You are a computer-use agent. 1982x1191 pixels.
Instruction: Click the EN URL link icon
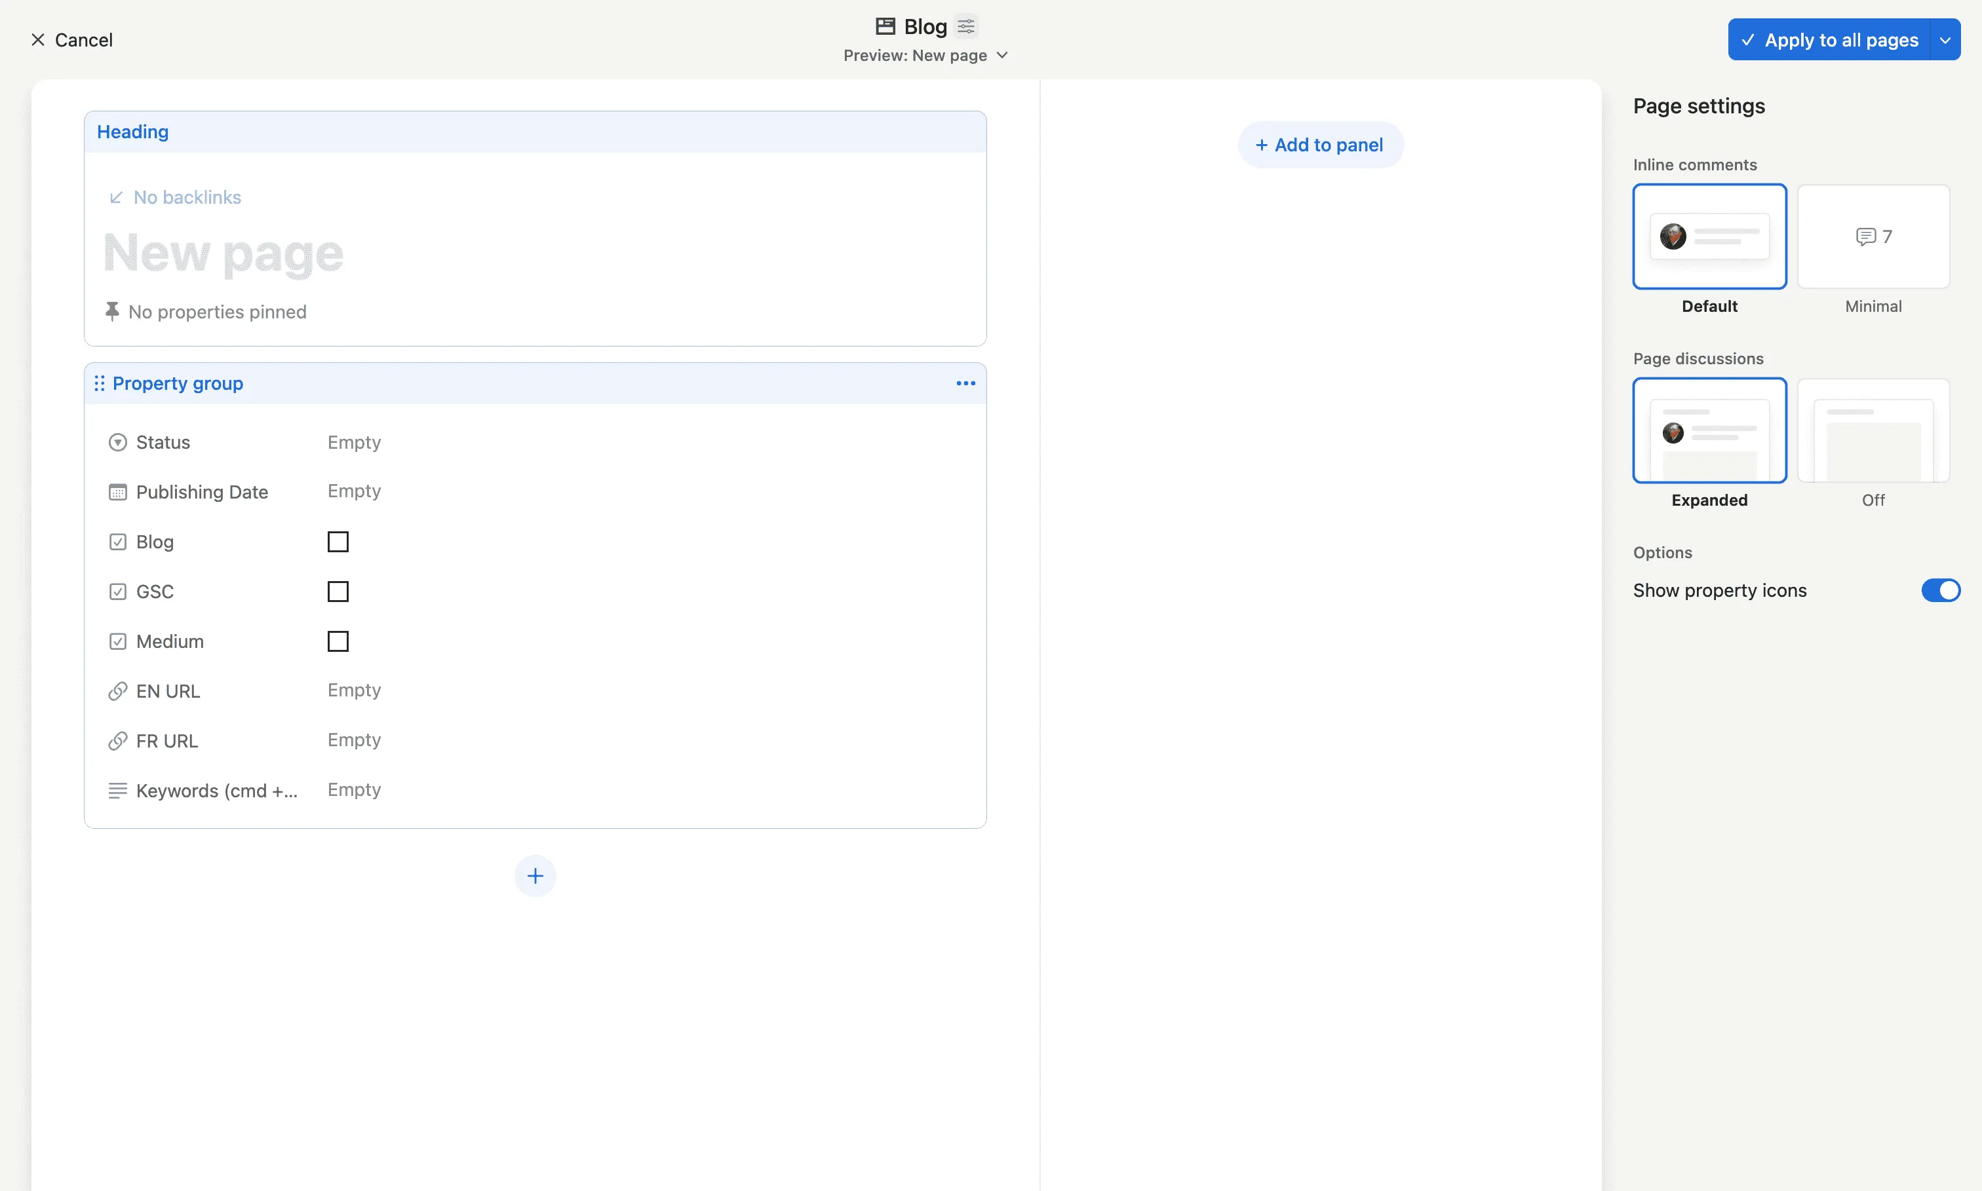pyautogui.click(x=117, y=690)
